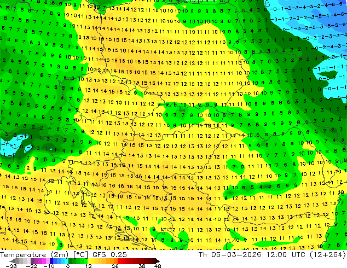Image resolution: width=347 pixels, height=268 pixels.
Task: Click the gray left arrow end of legend
Action: (x=13, y=261)
